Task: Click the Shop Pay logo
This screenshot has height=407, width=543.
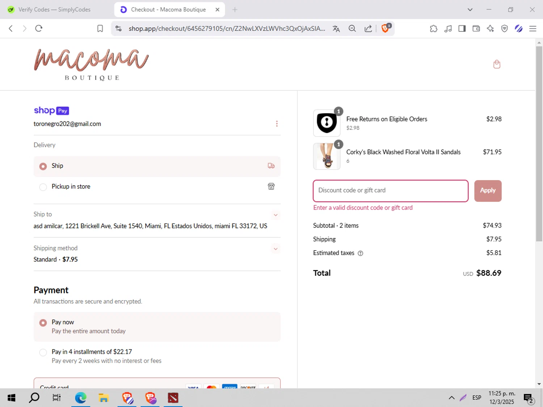Action: coord(51,111)
